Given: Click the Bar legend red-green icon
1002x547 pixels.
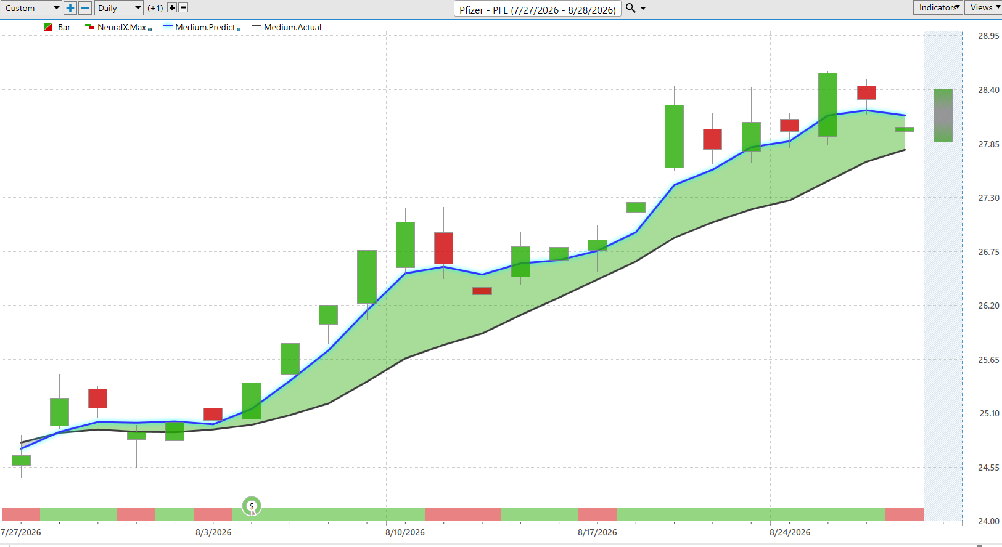Looking at the screenshot, I should tap(48, 27).
